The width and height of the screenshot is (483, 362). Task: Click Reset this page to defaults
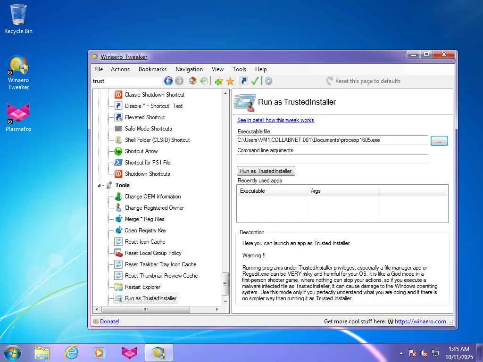[364, 81]
